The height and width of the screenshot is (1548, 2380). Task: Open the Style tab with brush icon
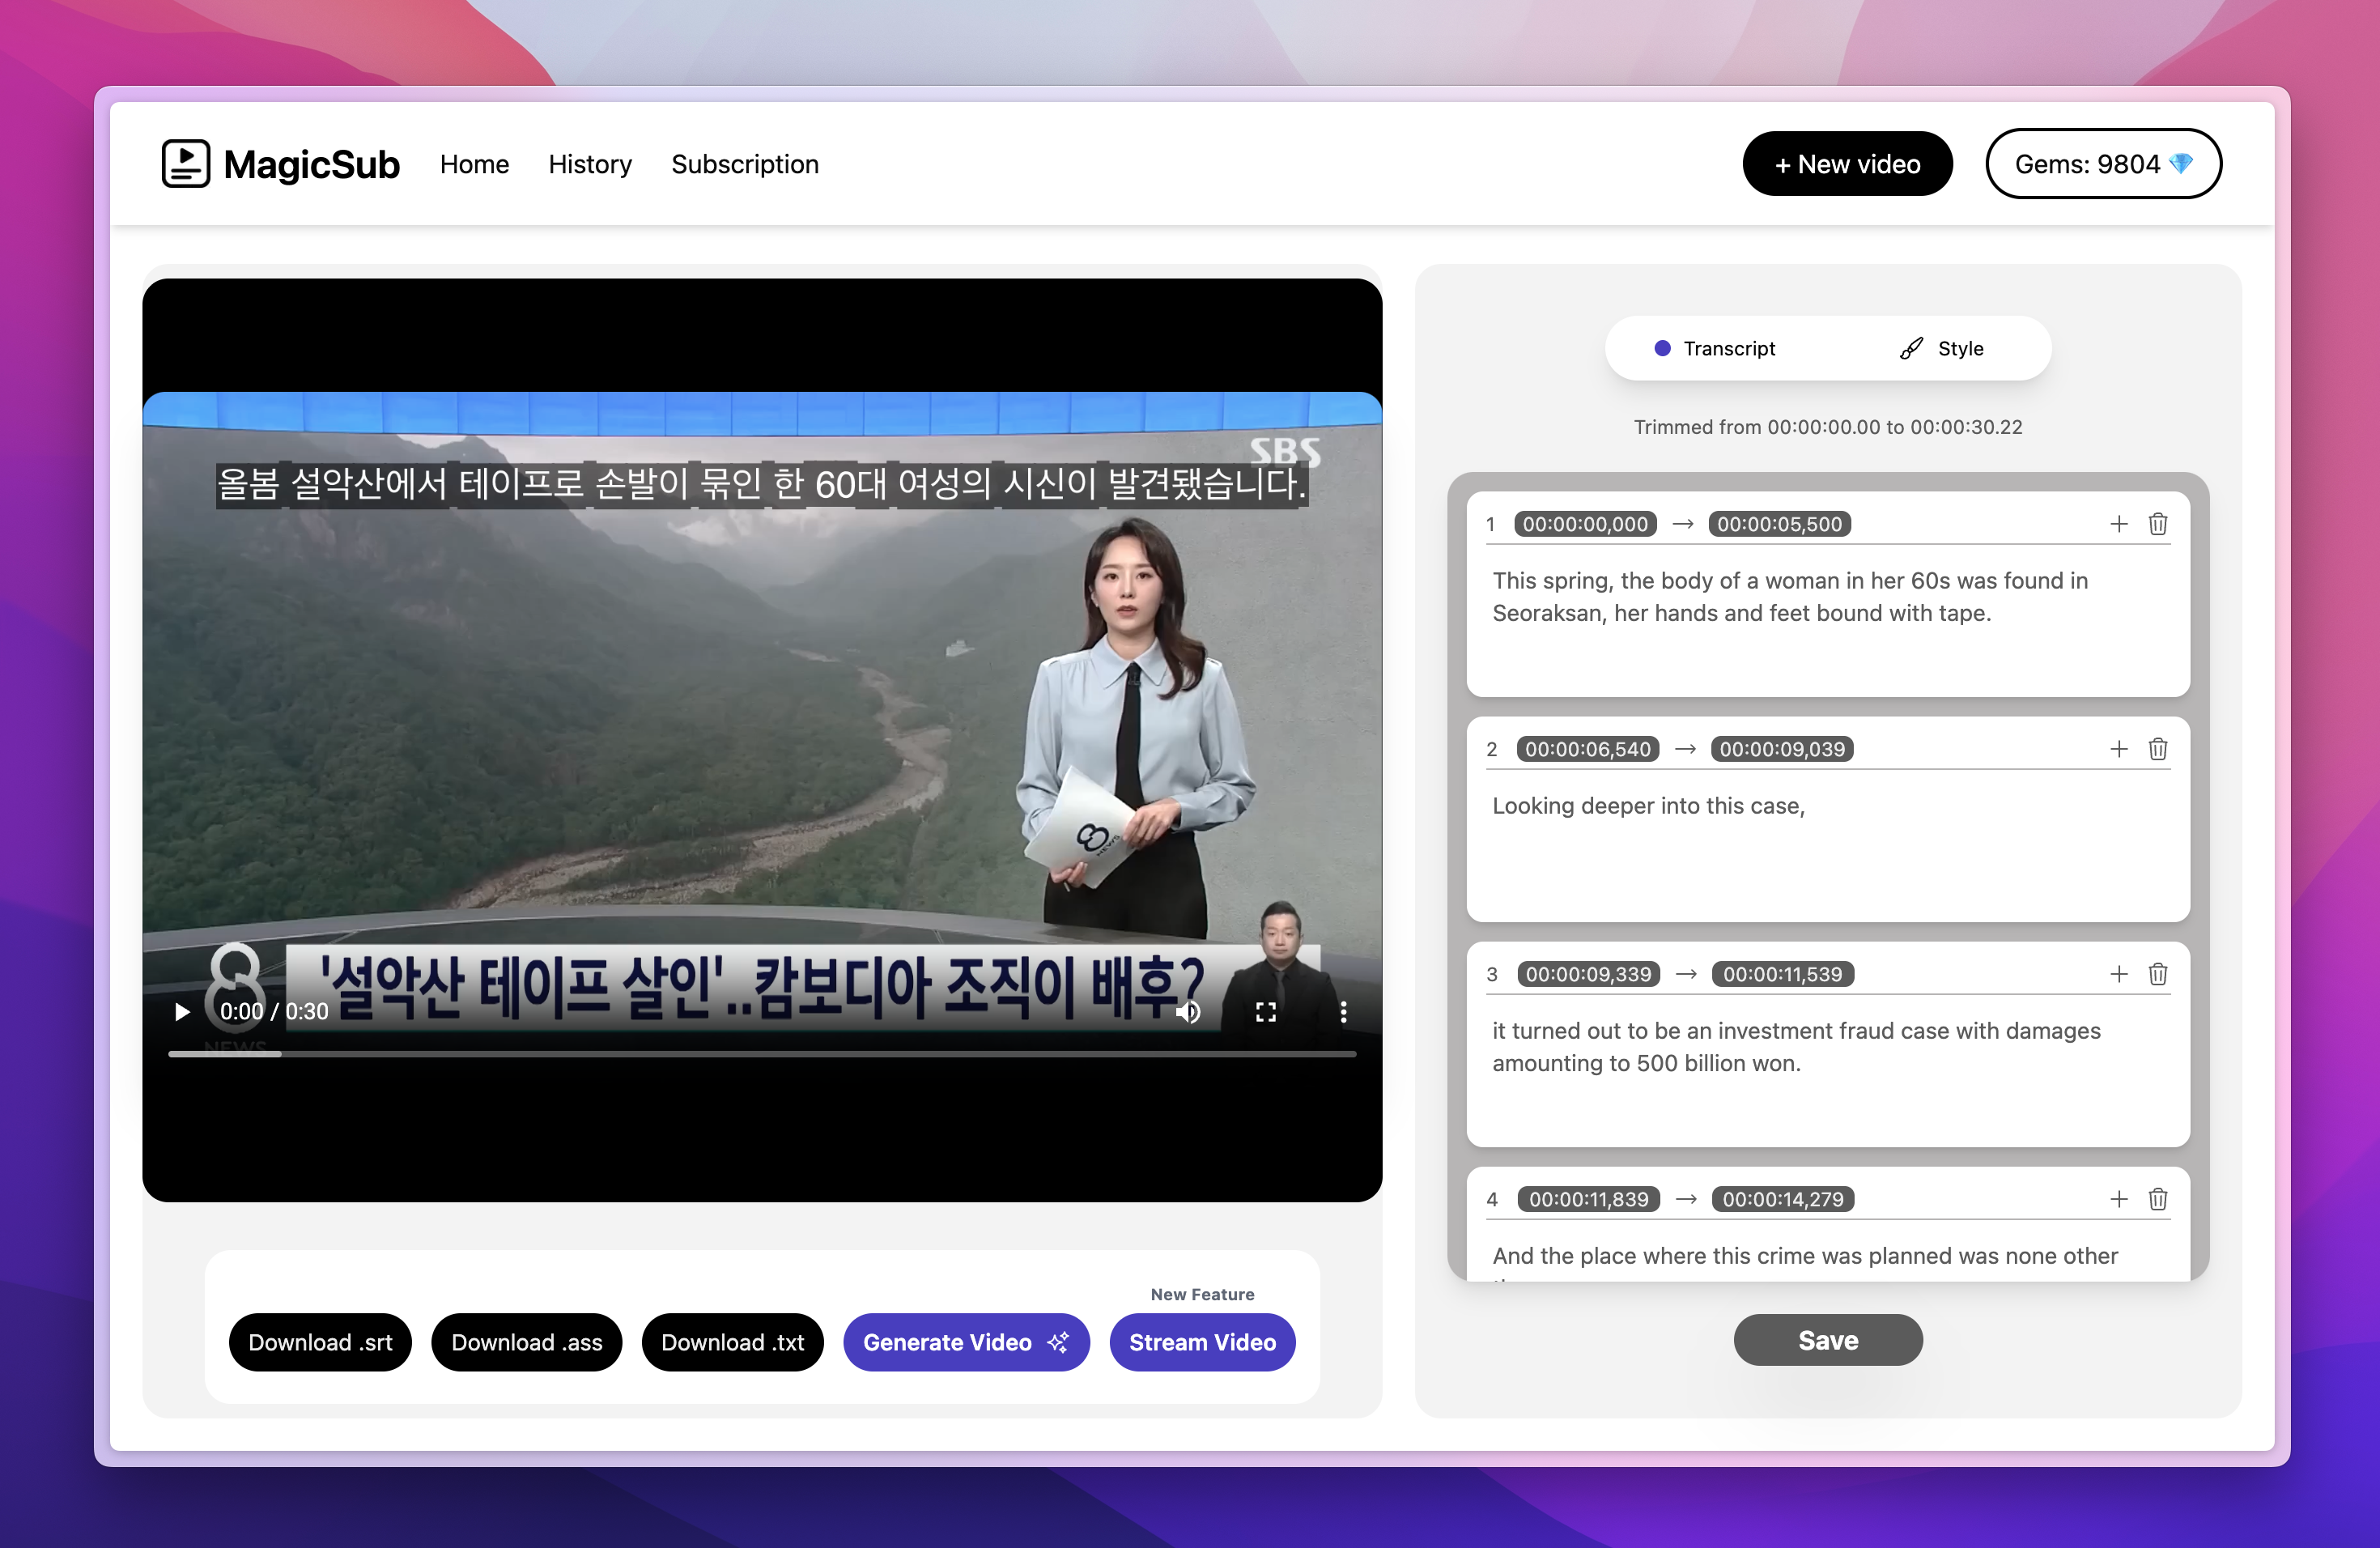(1939, 348)
